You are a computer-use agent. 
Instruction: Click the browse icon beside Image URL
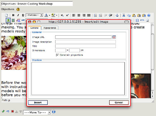click(114, 37)
